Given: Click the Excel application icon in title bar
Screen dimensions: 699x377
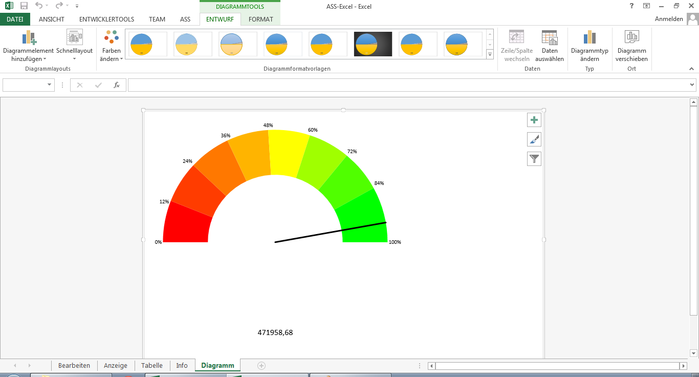Looking at the screenshot, I should (9, 6).
